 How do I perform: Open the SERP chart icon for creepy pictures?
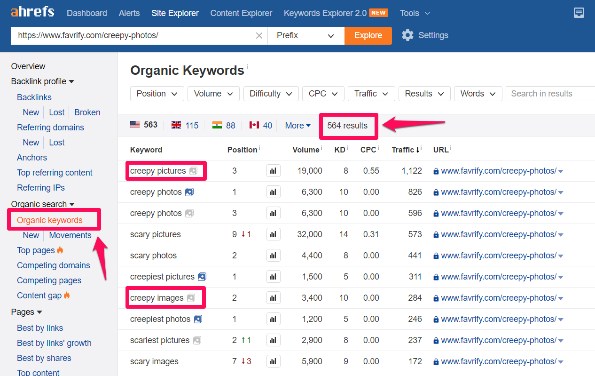273,171
